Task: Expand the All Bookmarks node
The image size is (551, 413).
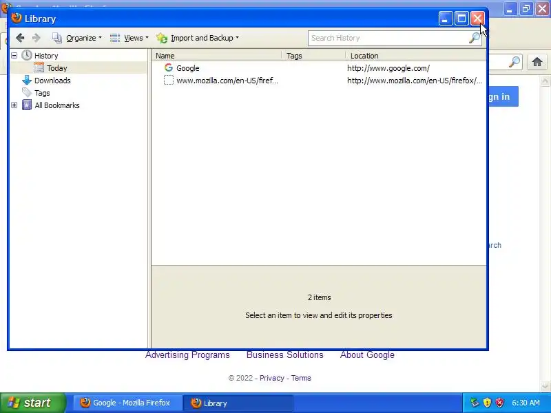Action: pyautogui.click(x=14, y=105)
